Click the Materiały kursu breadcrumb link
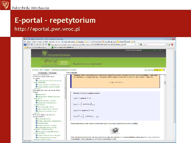This screenshot has width=191, height=143. tap(64, 70)
